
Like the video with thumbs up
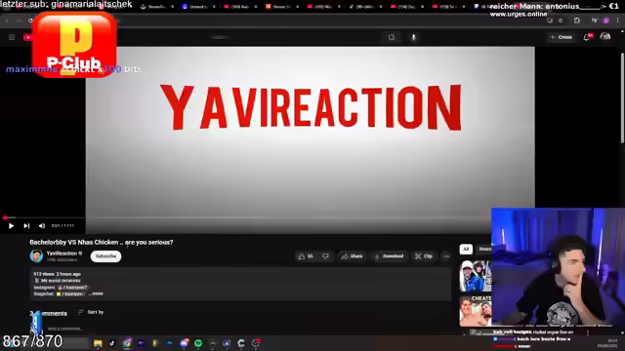point(306,256)
